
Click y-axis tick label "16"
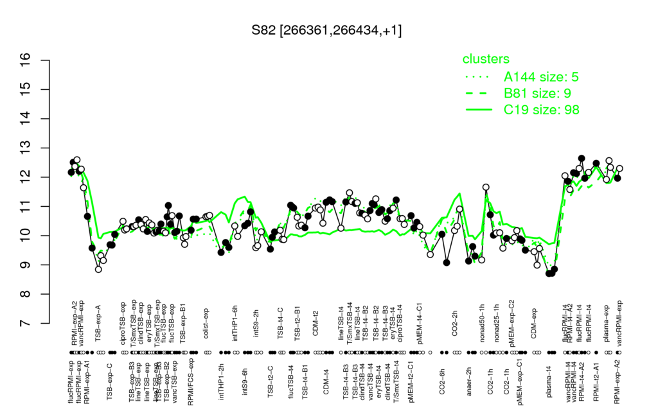pos(26,60)
